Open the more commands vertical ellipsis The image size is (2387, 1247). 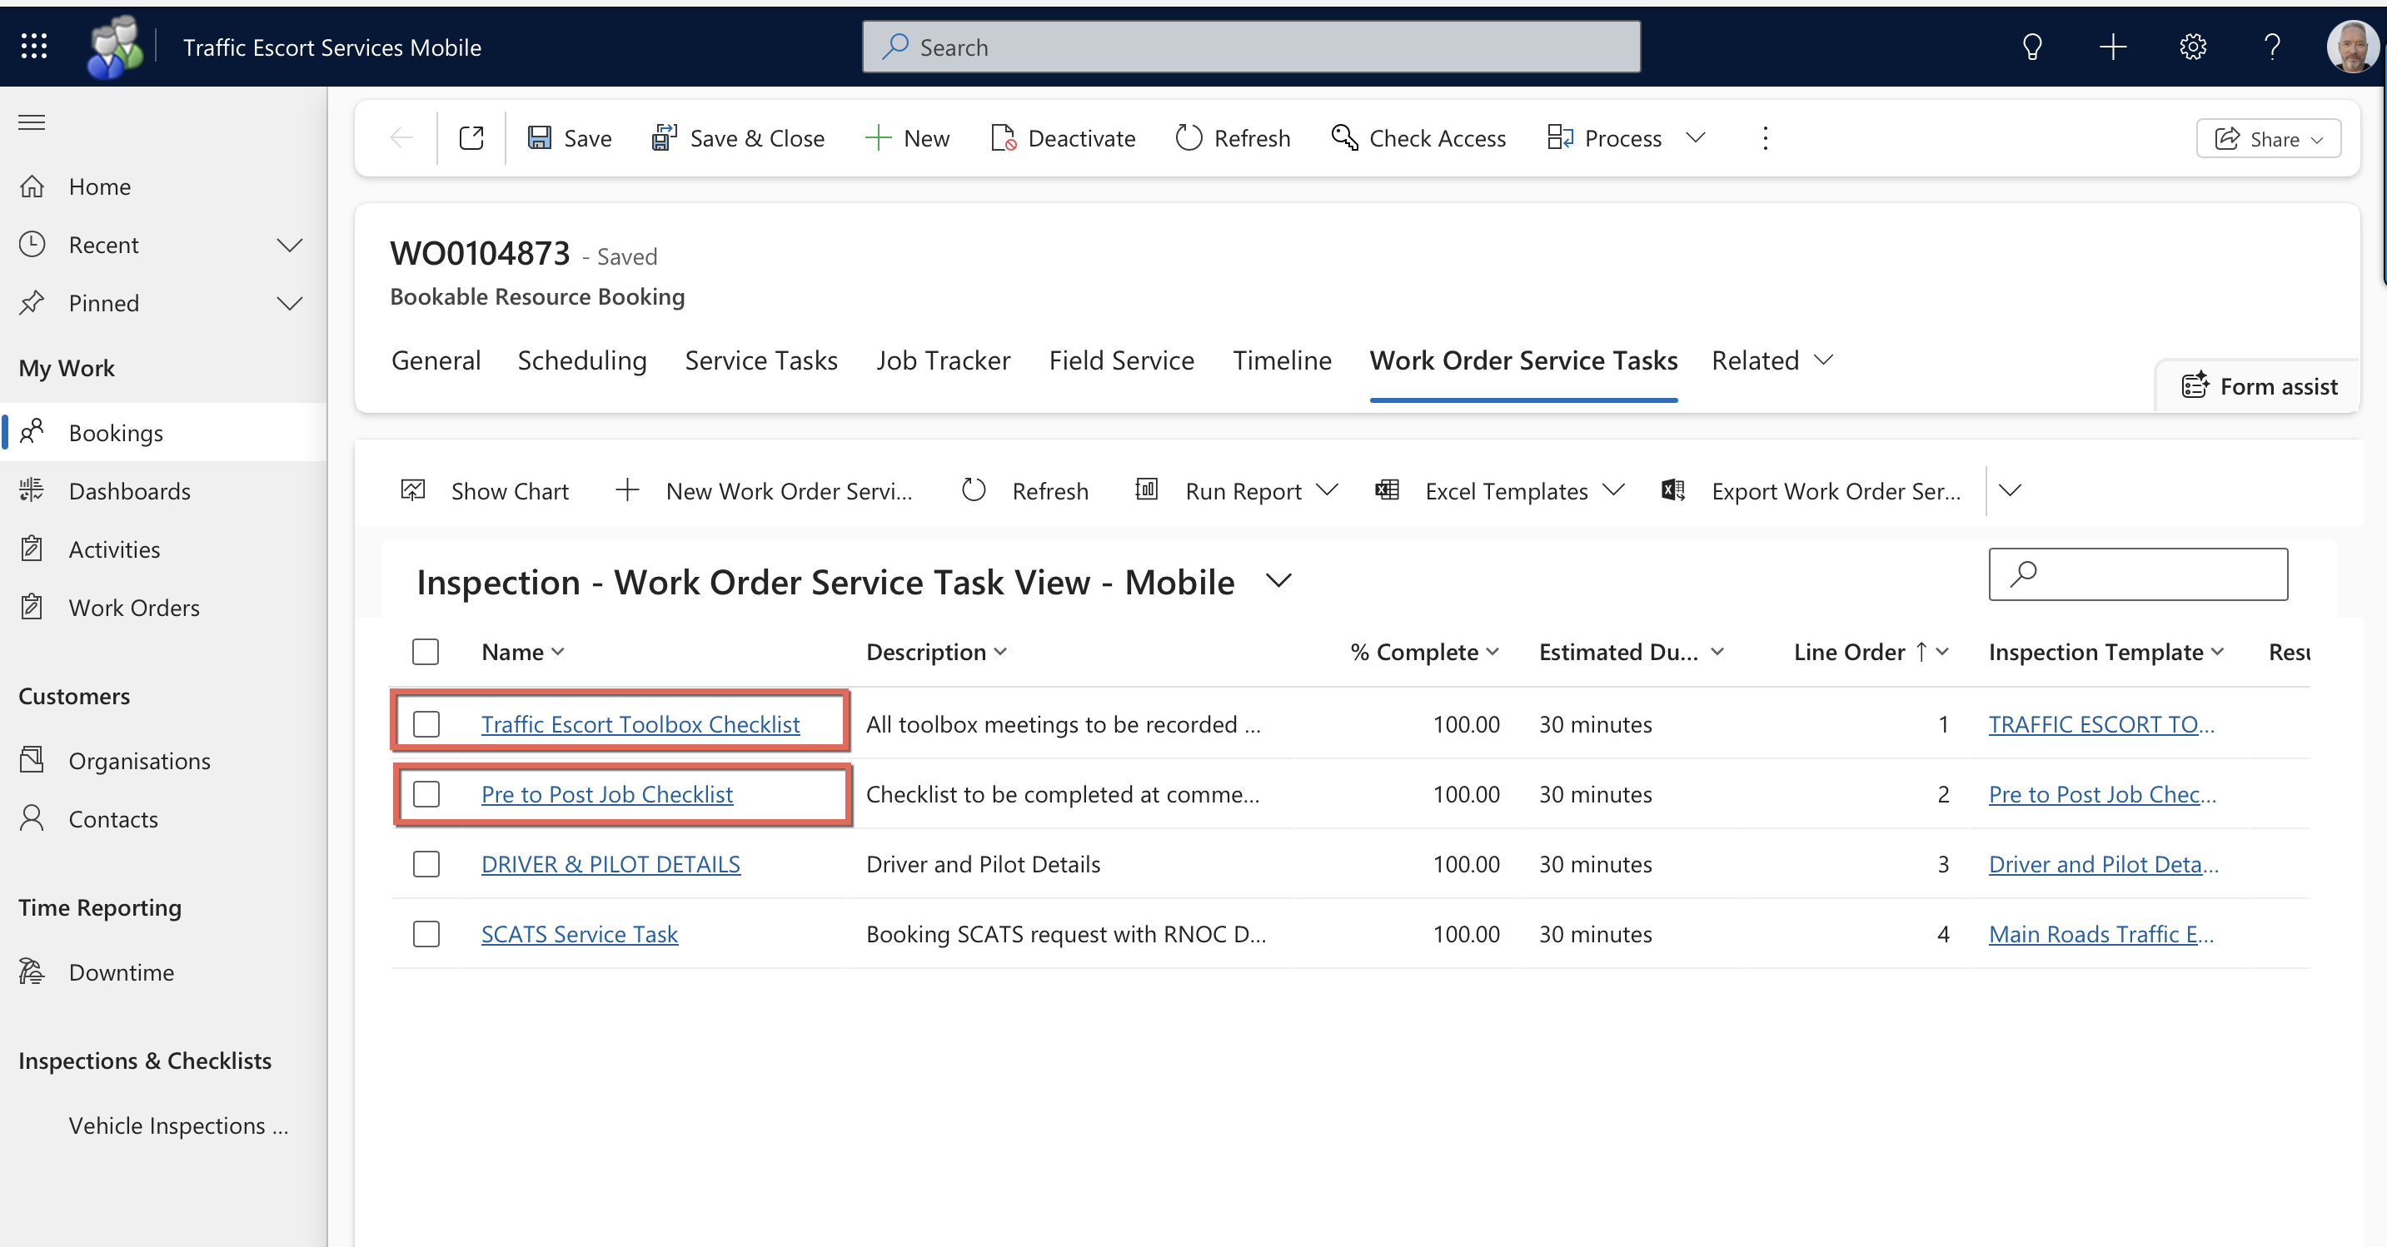point(1764,138)
